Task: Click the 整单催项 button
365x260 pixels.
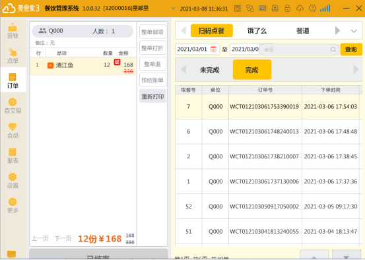Action: pos(152,32)
